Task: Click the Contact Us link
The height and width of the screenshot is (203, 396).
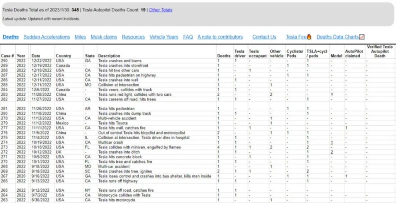Action: (x=264, y=37)
